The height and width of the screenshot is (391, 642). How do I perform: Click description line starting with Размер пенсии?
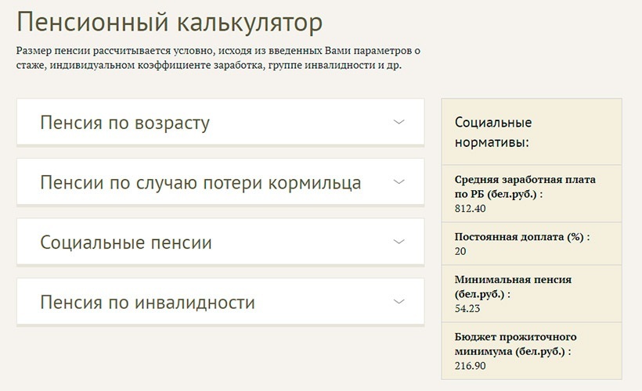(218, 50)
